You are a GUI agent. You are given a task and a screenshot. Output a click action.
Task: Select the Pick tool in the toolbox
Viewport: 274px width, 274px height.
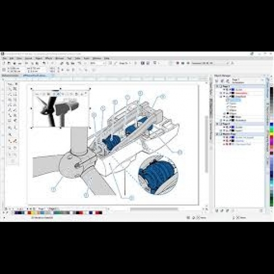10,84
